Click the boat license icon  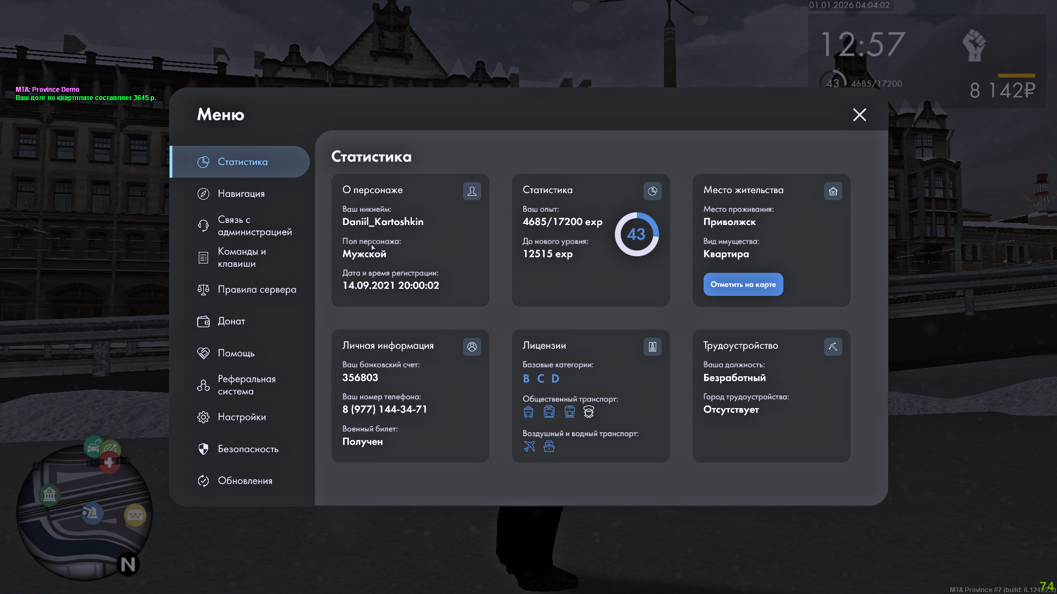coord(549,447)
